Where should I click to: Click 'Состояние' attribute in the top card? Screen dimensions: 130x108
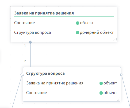(24, 23)
